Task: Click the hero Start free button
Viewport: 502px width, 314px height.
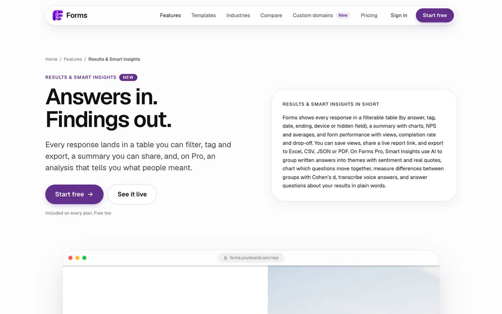Action: [x=74, y=194]
